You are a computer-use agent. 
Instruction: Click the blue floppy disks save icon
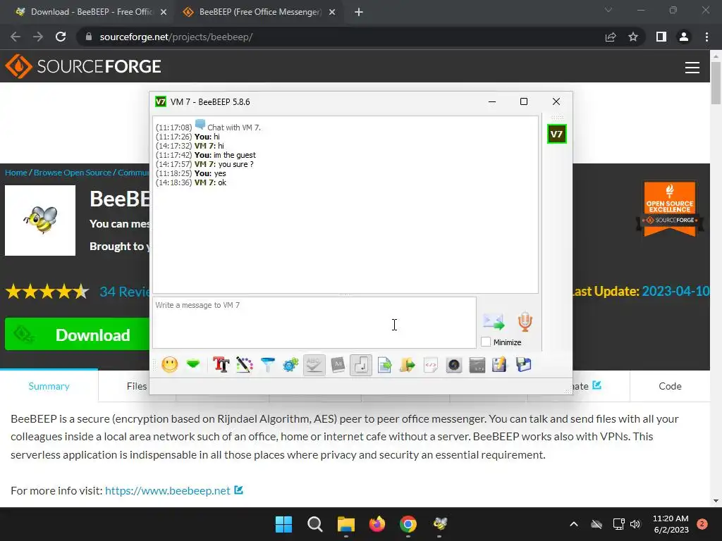[524, 366]
